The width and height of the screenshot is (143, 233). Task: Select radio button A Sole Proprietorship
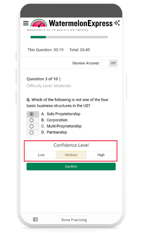[31, 114]
